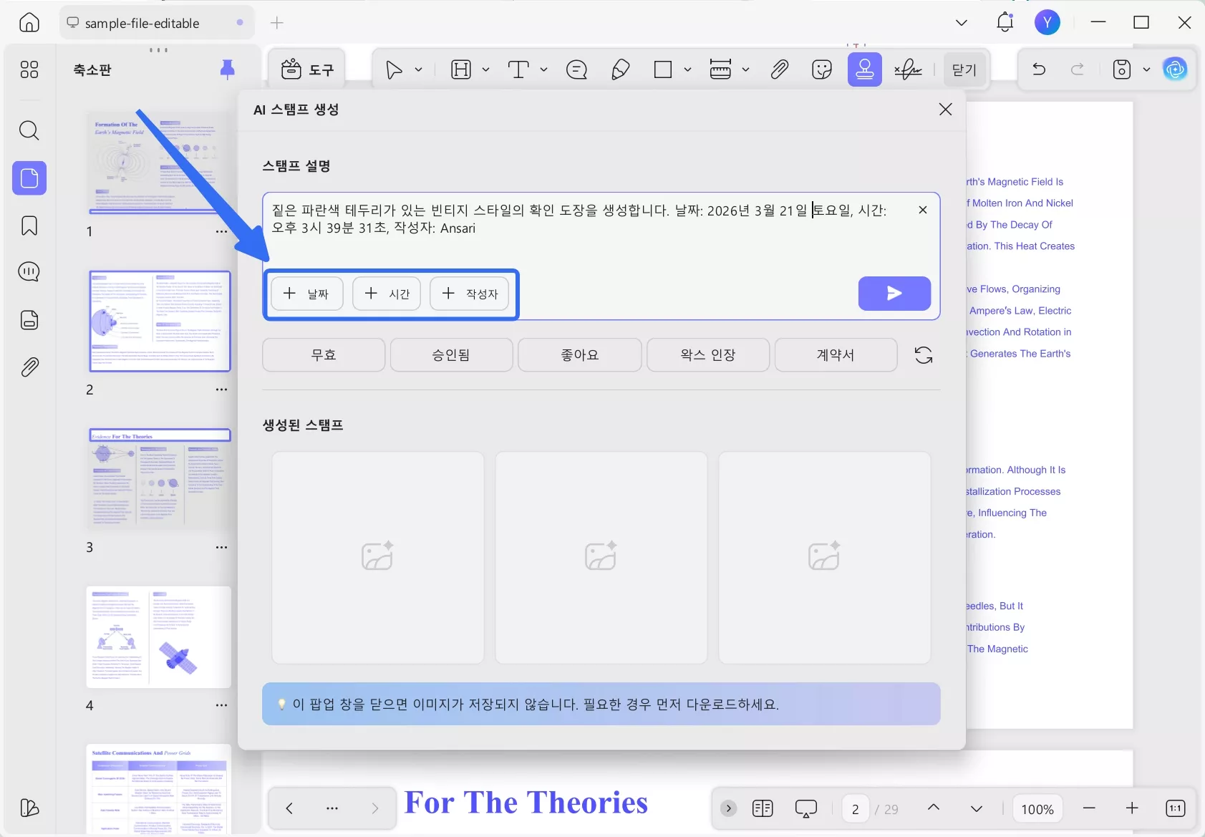Select the Sticker tool
The width and height of the screenshot is (1205, 837).
(821, 69)
